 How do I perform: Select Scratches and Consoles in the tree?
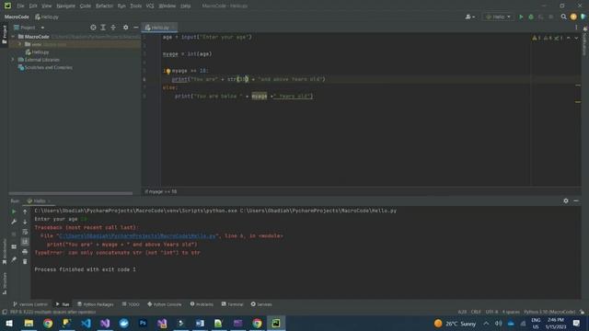(x=45, y=67)
